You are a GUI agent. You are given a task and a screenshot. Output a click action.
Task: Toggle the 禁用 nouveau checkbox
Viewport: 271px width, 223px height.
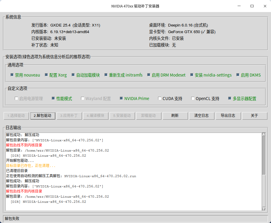click(12, 75)
